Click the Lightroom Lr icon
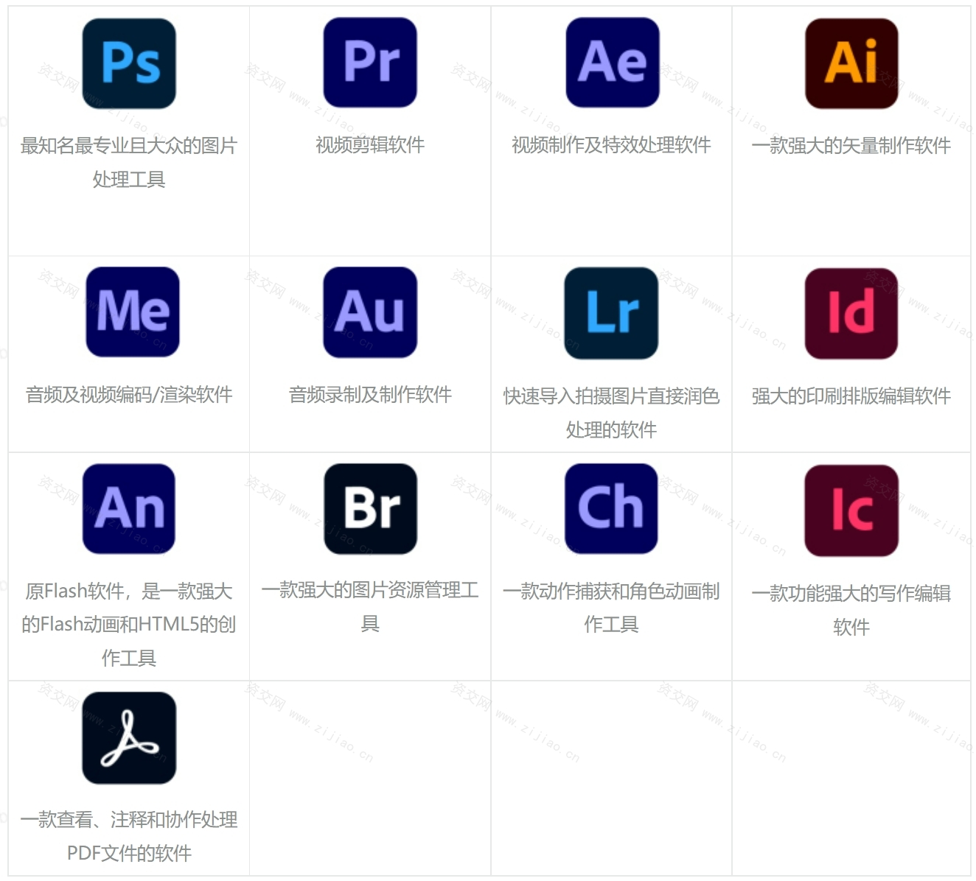The image size is (976, 881). tap(611, 313)
